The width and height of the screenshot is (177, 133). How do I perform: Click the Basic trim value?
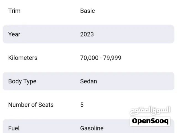coord(87,11)
